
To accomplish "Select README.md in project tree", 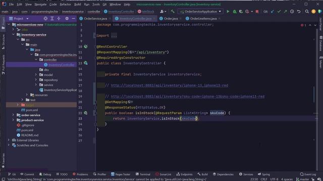I will [x=28, y=135].
